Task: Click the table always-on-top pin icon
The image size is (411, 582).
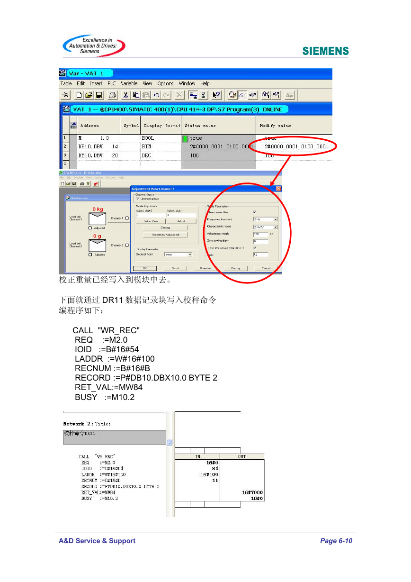Action: (x=65, y=95)
